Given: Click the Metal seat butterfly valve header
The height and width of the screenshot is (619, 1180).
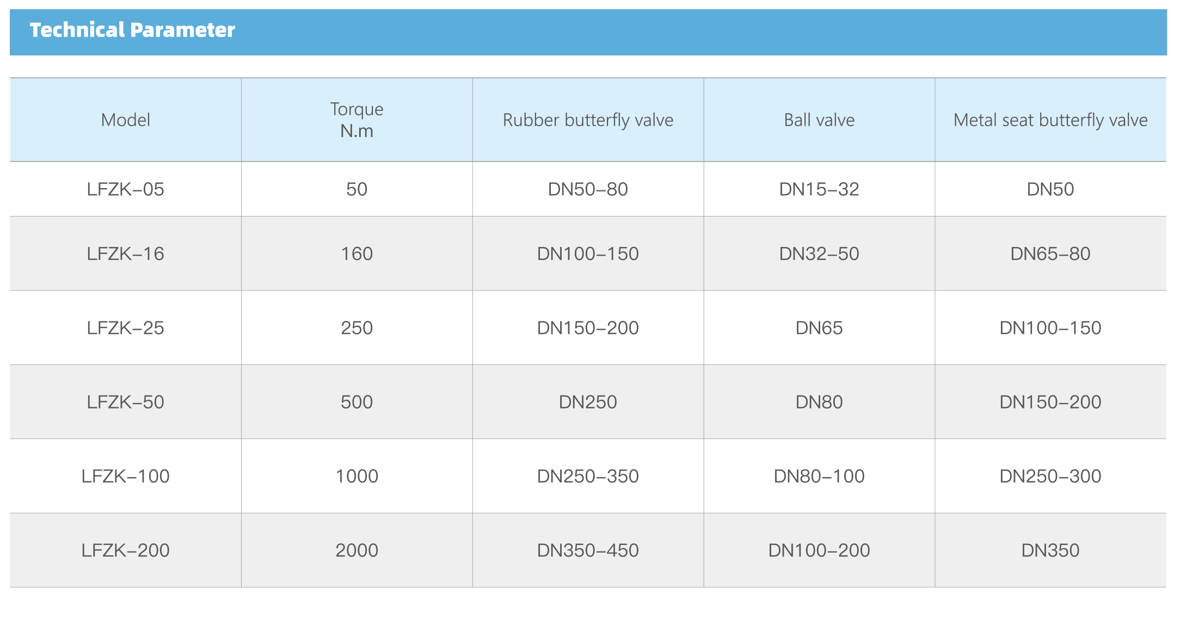Looking at the screenshot, I should [x=1050, y=120].
